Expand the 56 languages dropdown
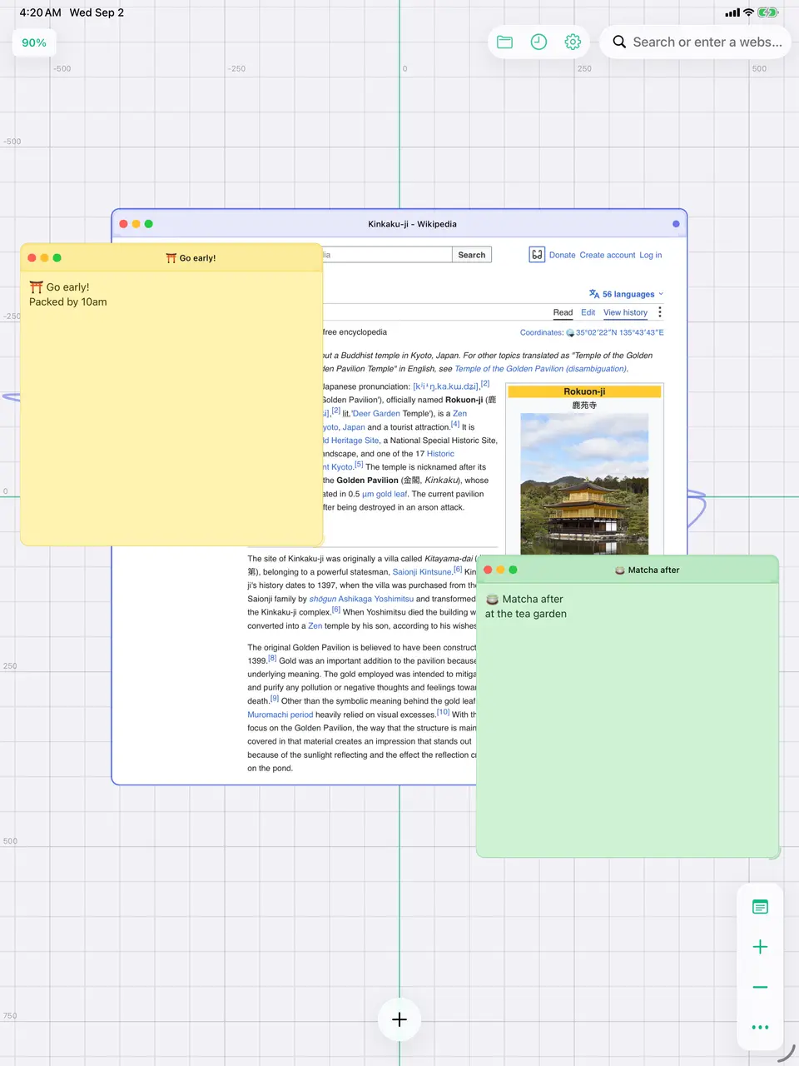Viewport: 799px width, 1066px height. (x=627, y=294)
